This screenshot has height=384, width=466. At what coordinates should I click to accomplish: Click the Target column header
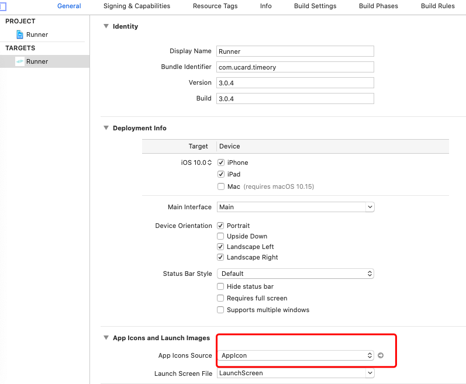point(198,146)
